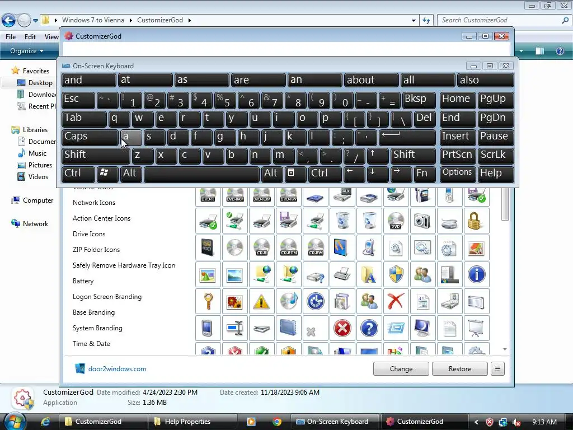This screenshot has height=430, width=573.
Task: Expand breadcrumb arrow after Windows 7 to Vienna
Action: pos(130,21)
